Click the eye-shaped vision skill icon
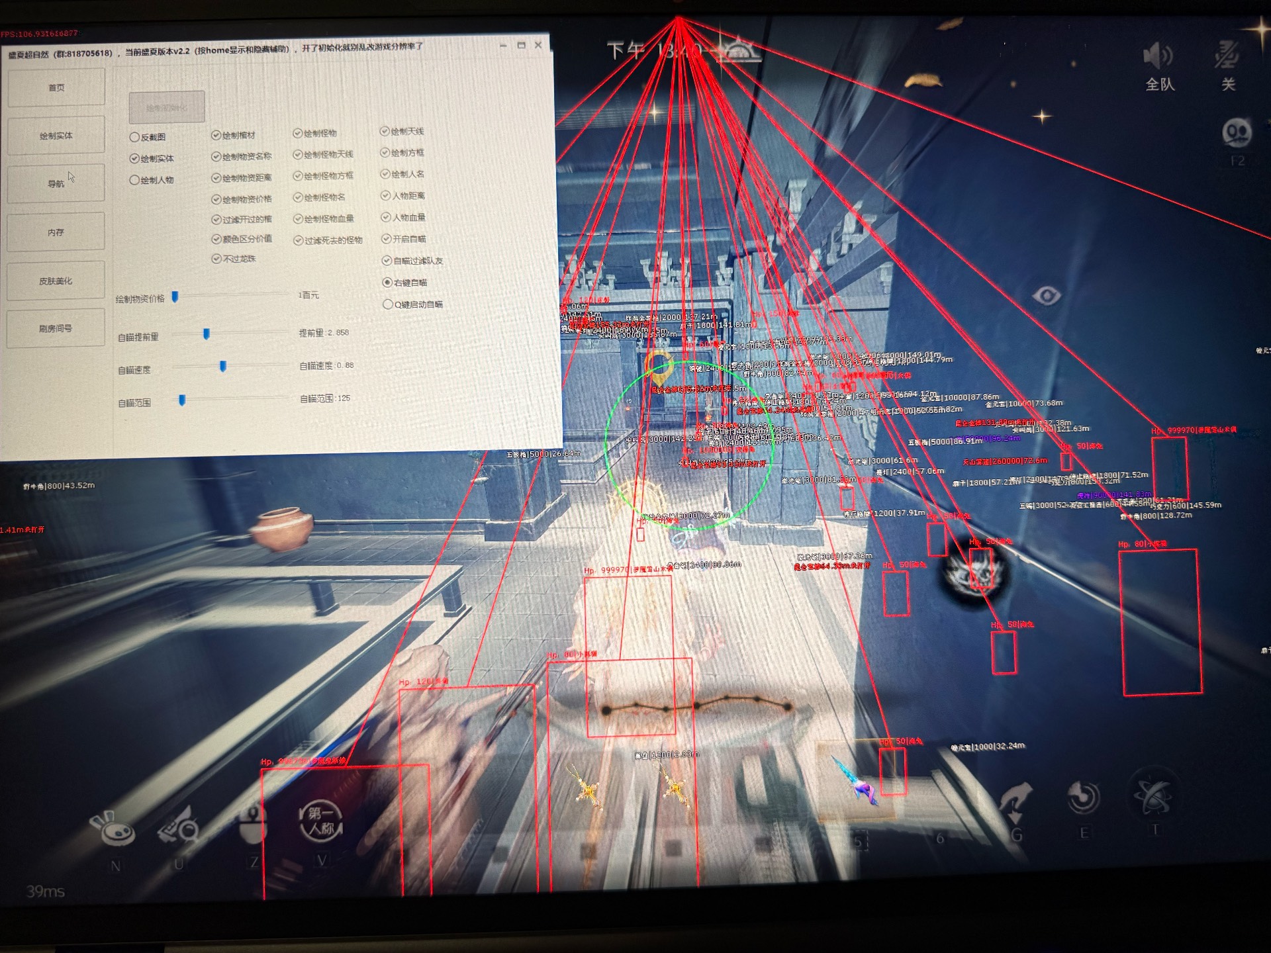This screenshot has height=953, width=1271. [1047, 295]
